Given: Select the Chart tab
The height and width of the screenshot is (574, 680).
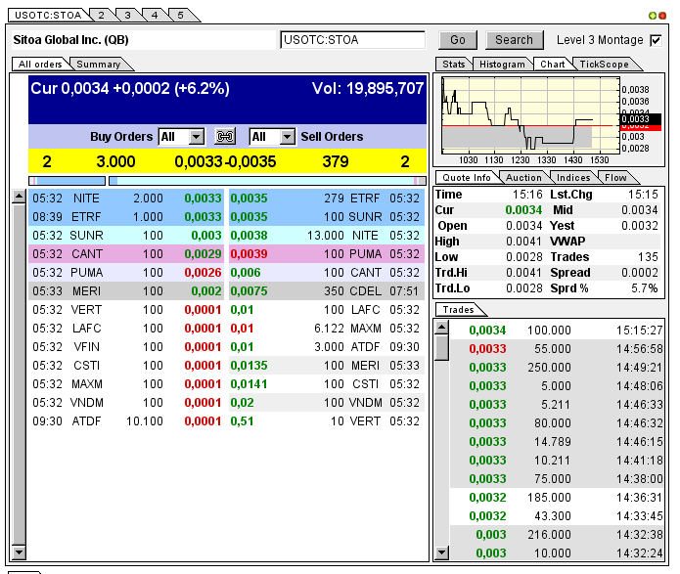Looking at the screenshot, I should (x=553, y=65).
